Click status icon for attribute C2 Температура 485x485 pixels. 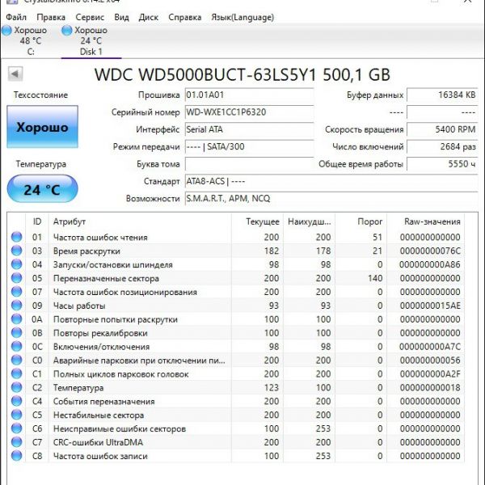point(17,387)
